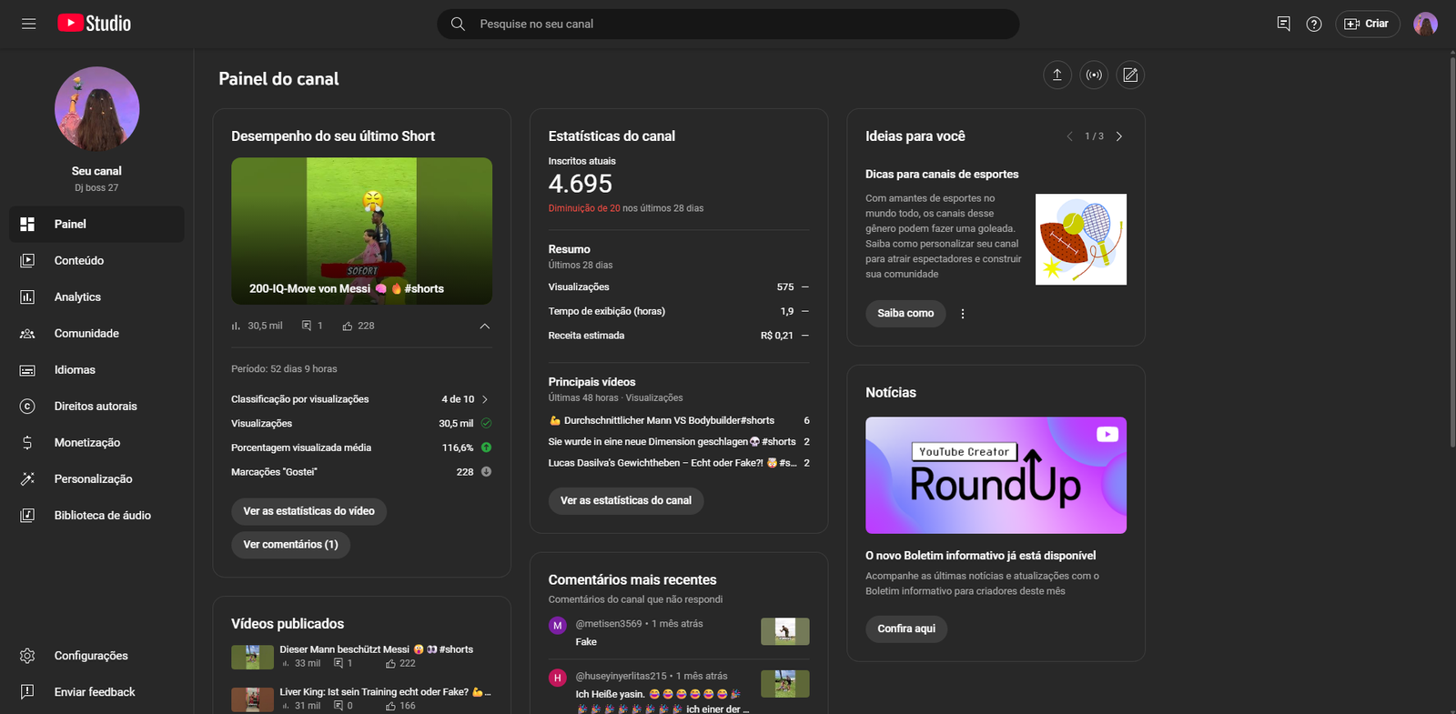Go to previous idea with the left chevron

(x=1069, y=136)
